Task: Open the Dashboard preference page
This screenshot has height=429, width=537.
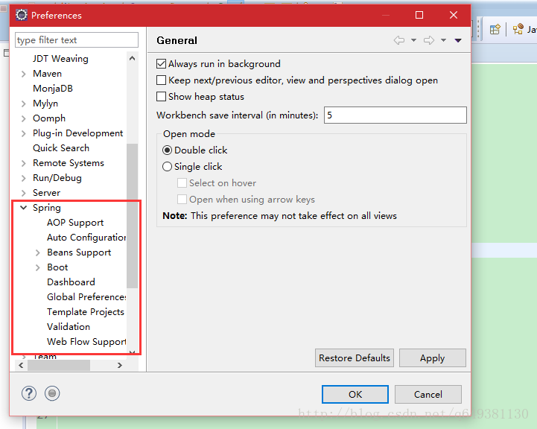Action: pyautogui.click(x=71, y=282)
